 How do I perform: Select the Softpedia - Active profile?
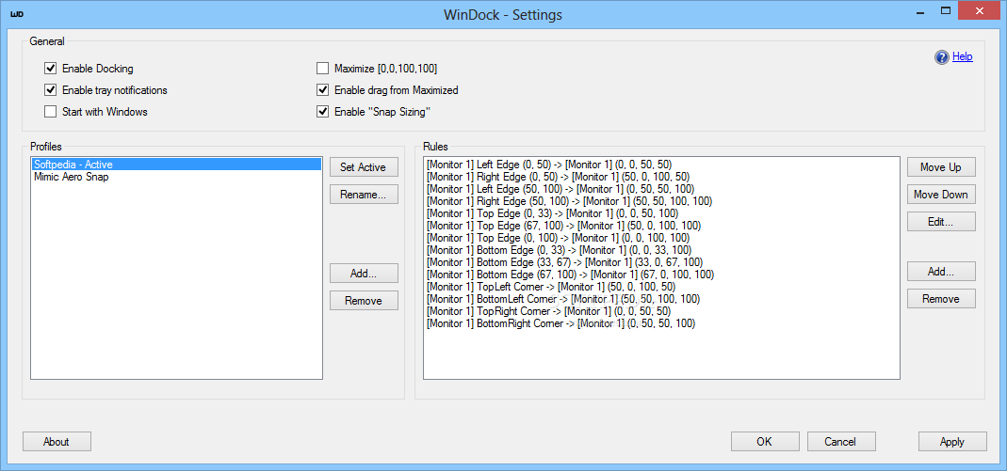click(x=176, y=165)
